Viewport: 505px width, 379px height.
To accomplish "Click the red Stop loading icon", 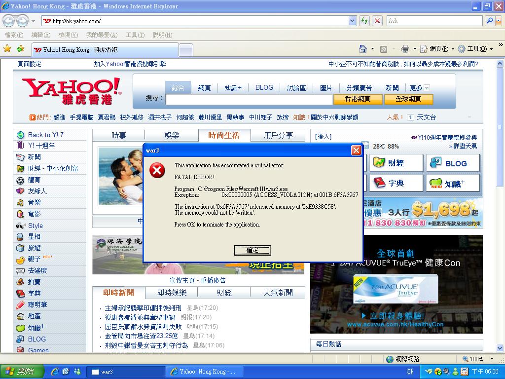I will pos(377,21).
